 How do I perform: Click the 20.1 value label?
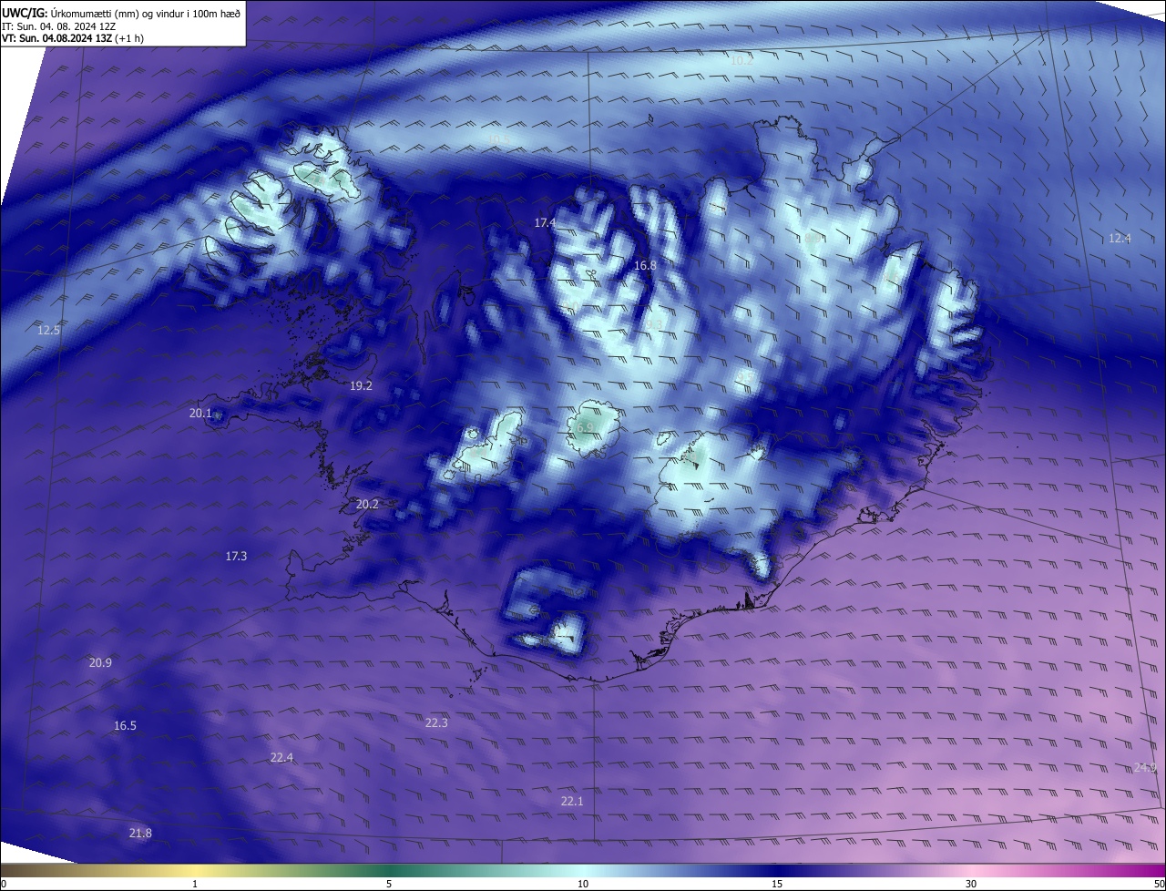pyautogui.click(x=200, y=413)
